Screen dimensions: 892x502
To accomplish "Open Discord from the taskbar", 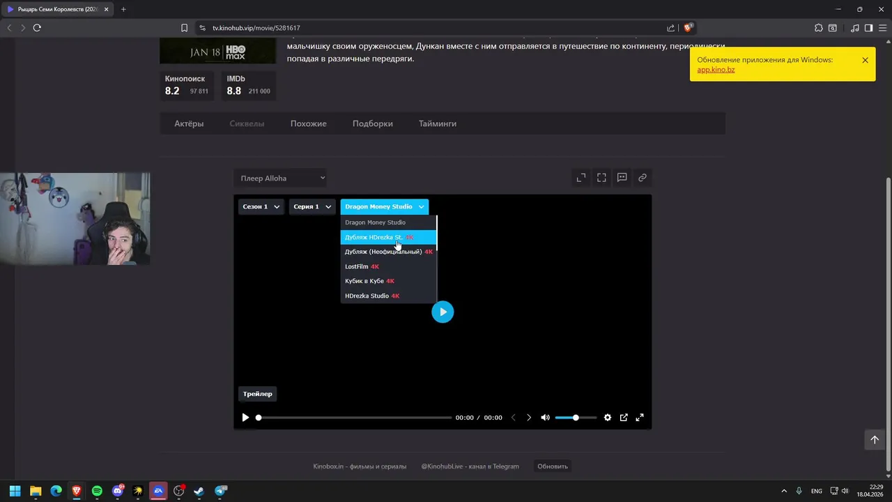I will pos(118,491).
